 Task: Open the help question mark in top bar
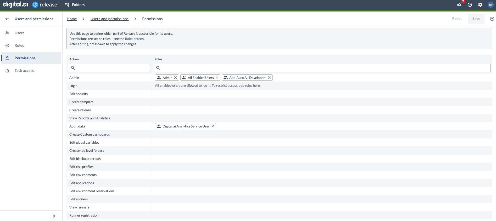coord(470,5)
